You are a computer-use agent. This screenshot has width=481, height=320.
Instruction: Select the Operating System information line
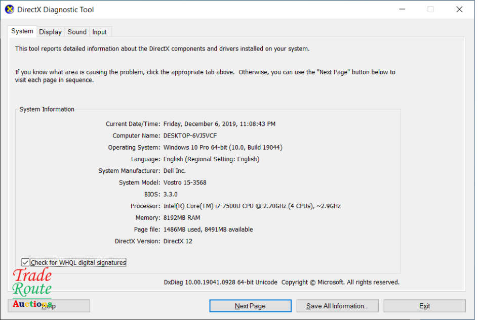[223, 147]
